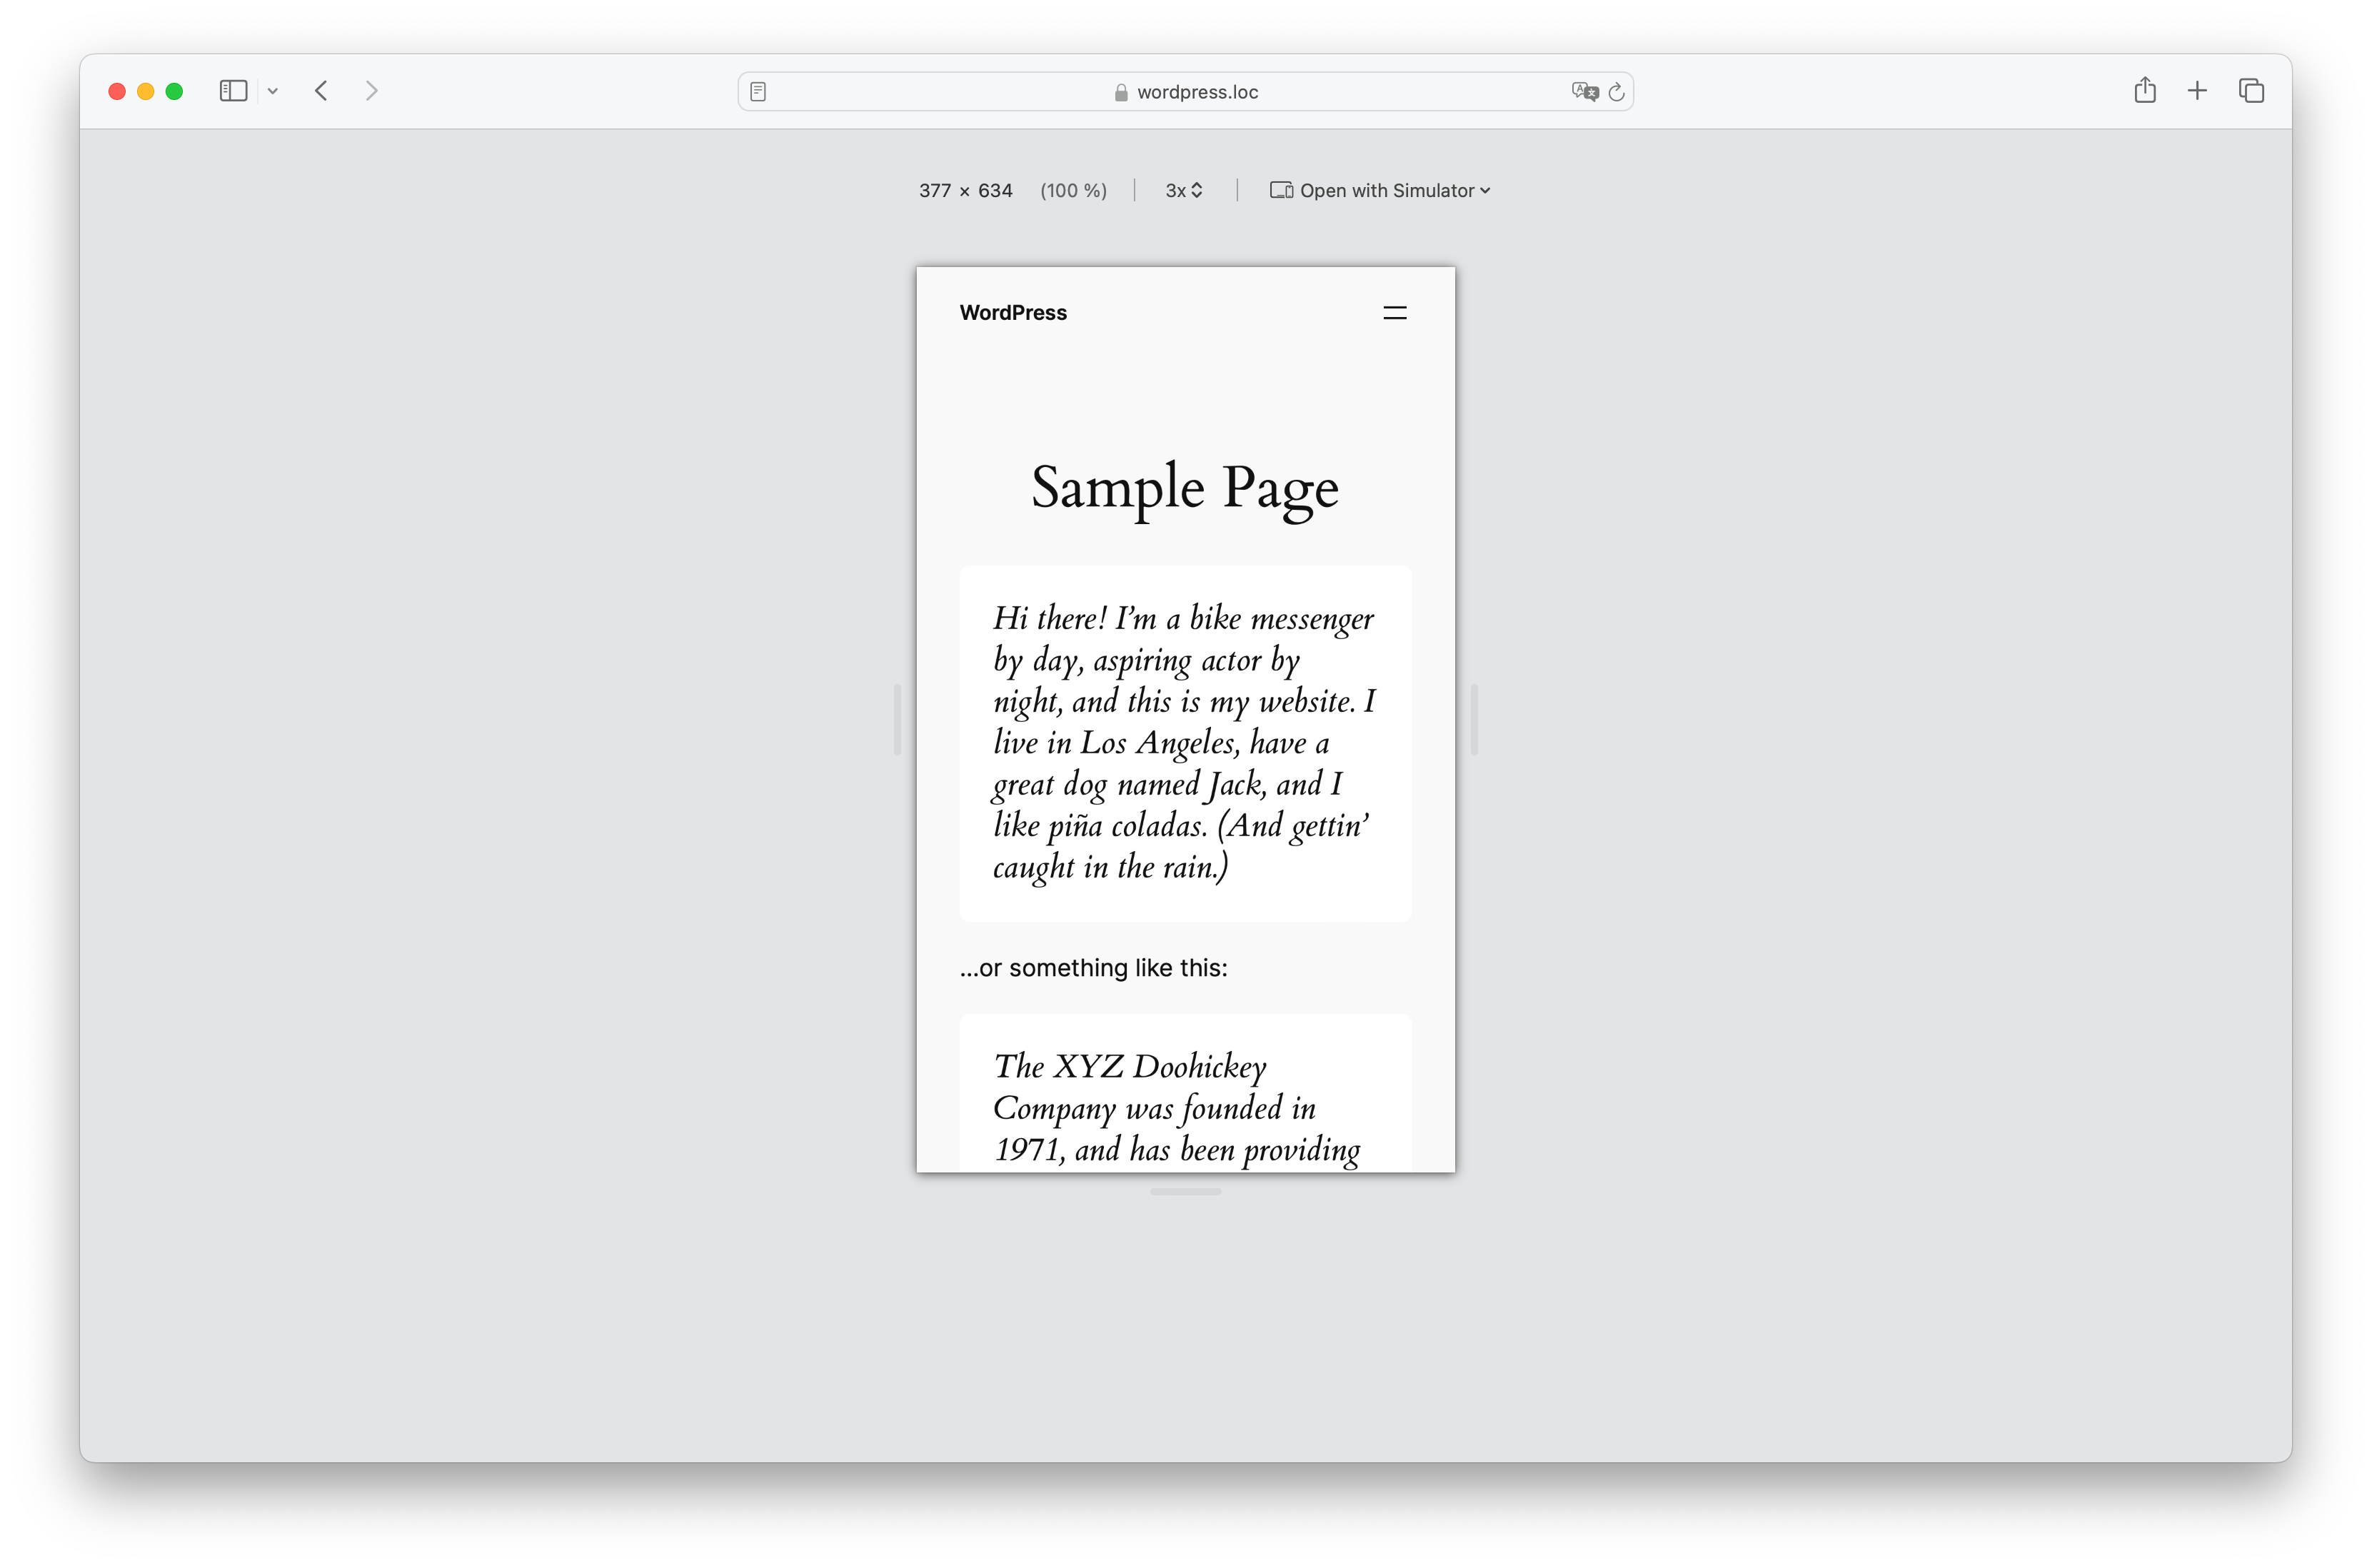Enter full screen with green button

click(174, 91)
